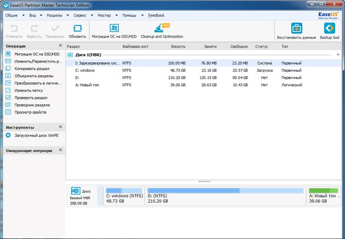The width and height of the screenshot is (345, 239).
Task: Click the Диск 1(MBR) disk icon in list
Action: coord(70,55)
